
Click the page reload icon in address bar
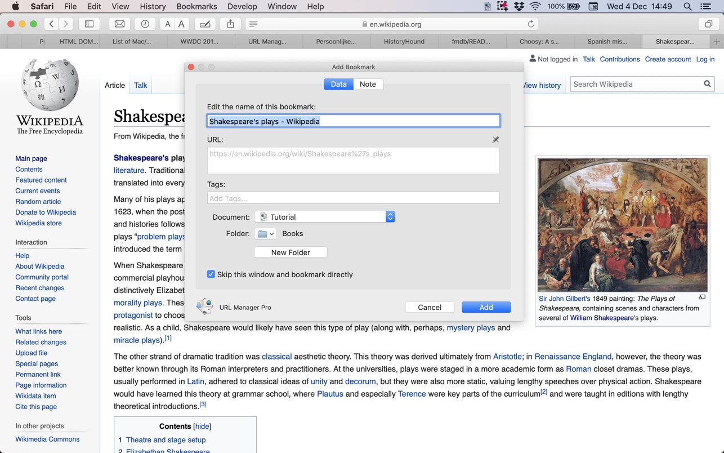tap(530, 24)
